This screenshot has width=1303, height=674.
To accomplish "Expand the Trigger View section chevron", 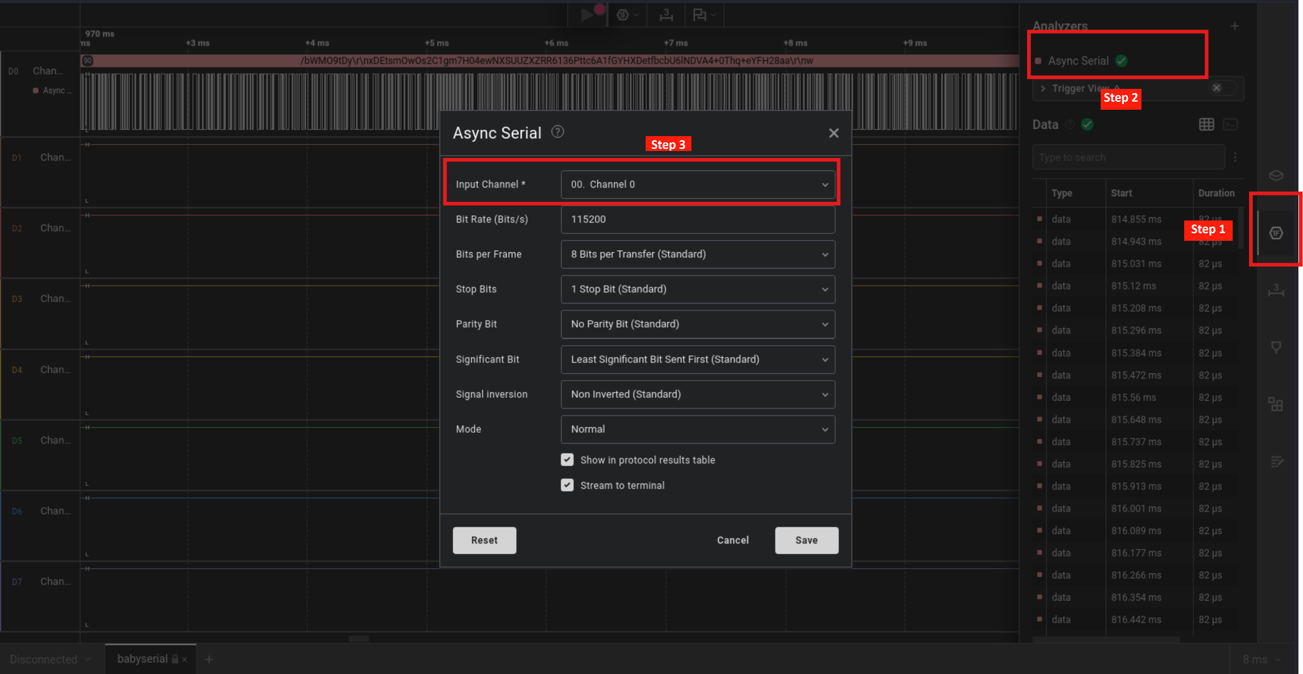I will coord(1043,88).
